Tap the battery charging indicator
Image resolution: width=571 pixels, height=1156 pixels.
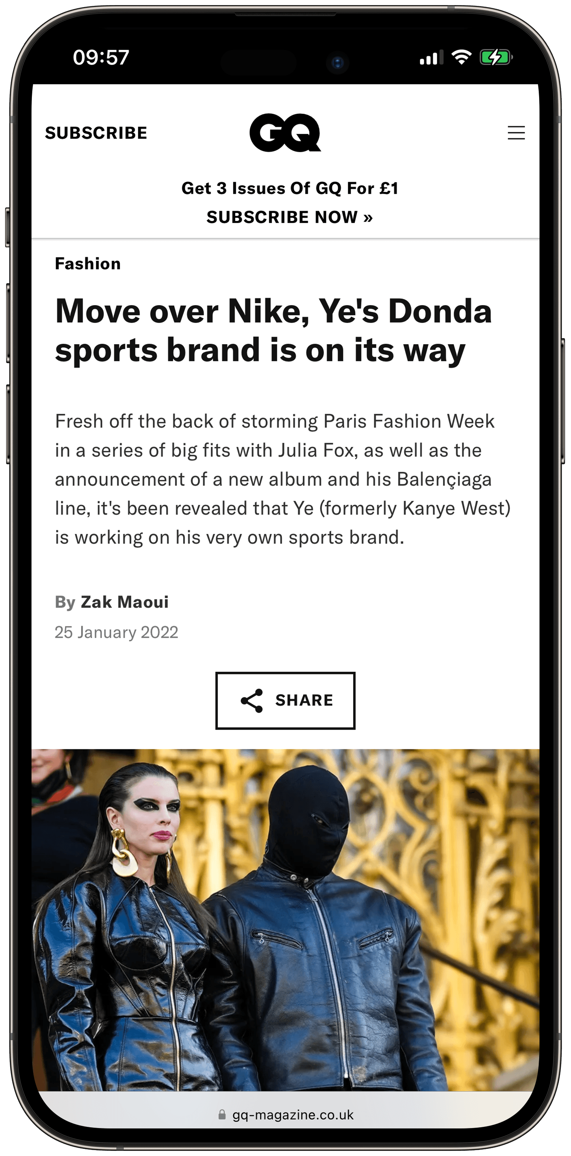tap(496, 57)
